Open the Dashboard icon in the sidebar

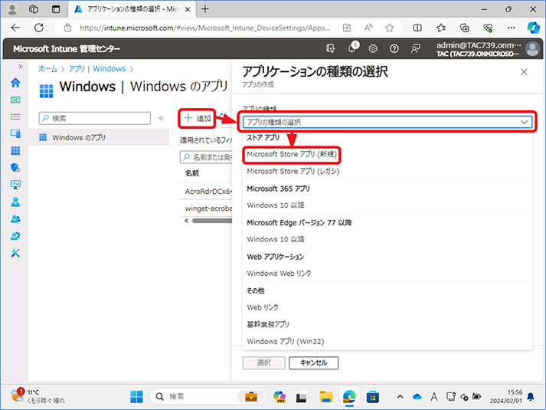point(15,100)
